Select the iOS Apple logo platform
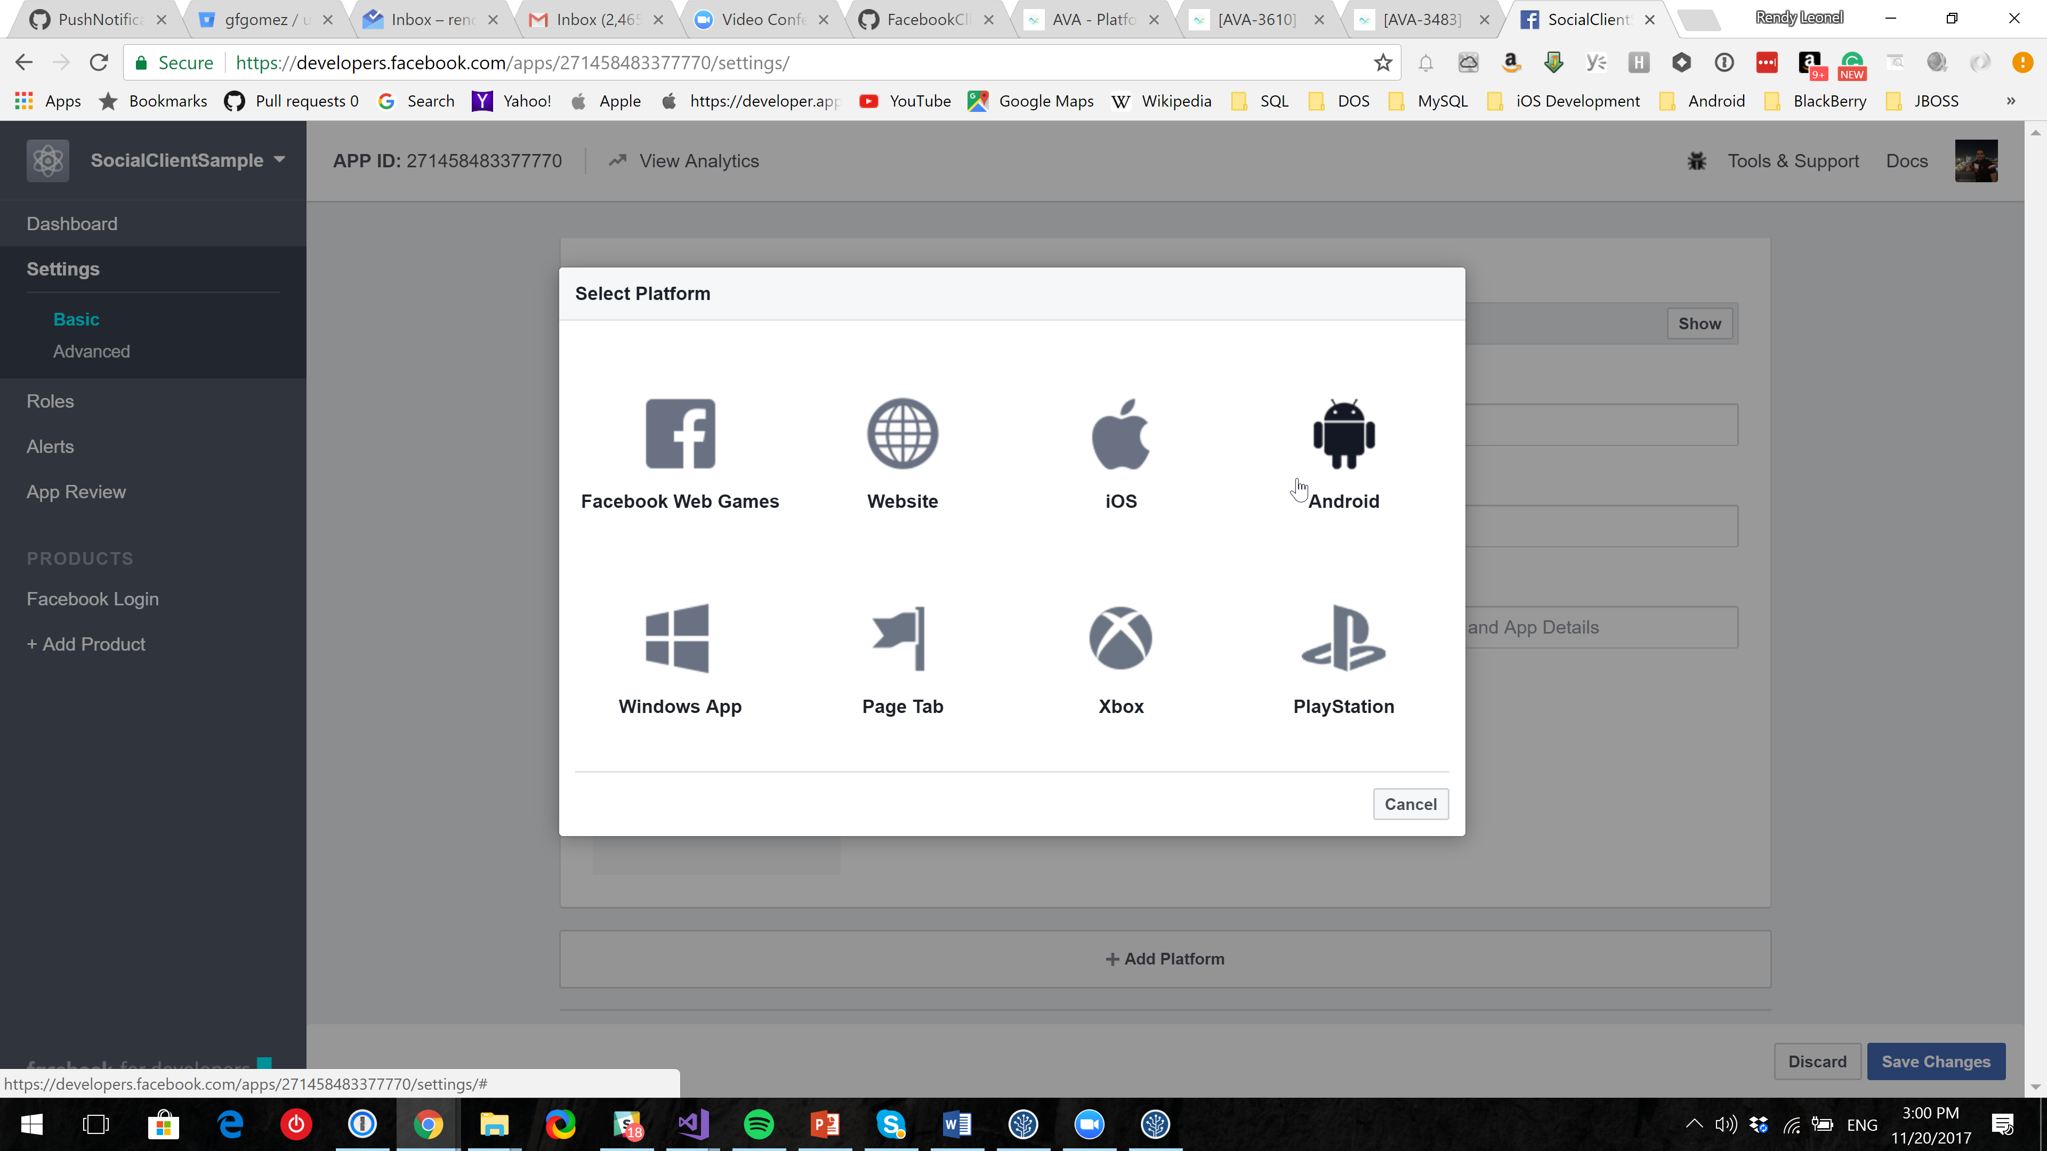Viewport: 2047px width, 1151px height. 1121,434
